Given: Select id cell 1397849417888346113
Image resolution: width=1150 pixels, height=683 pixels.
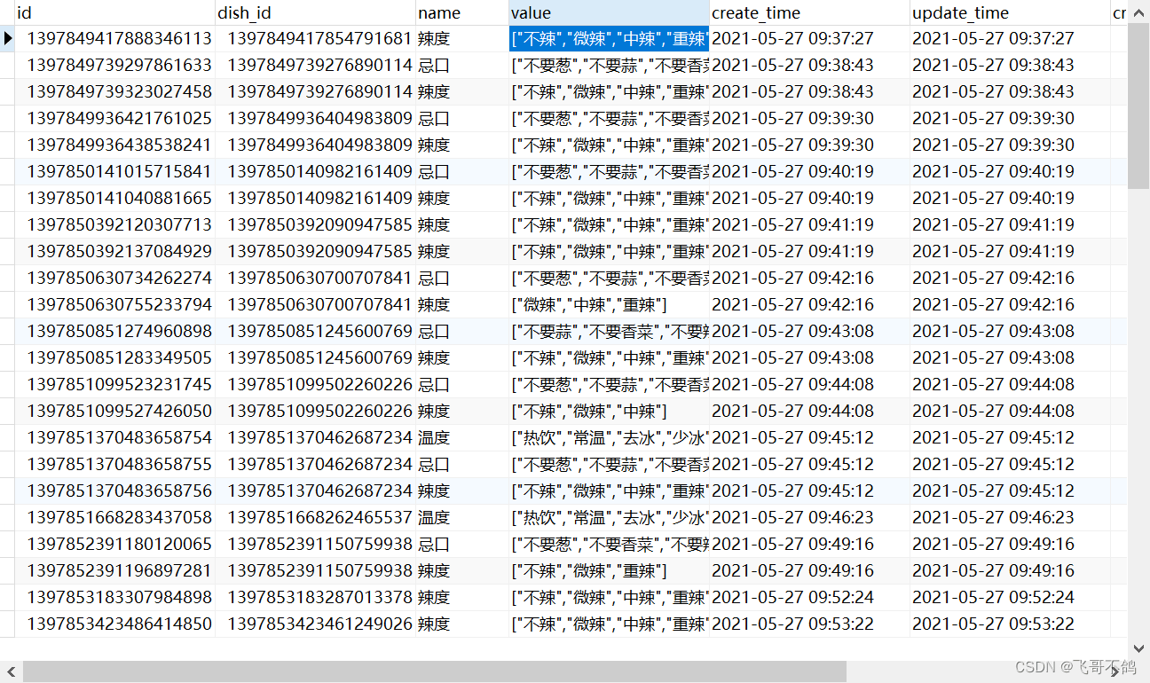Looking at the screenshot, I should 115,38.
